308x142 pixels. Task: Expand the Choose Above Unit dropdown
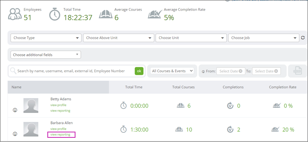(x=119, y=38)
